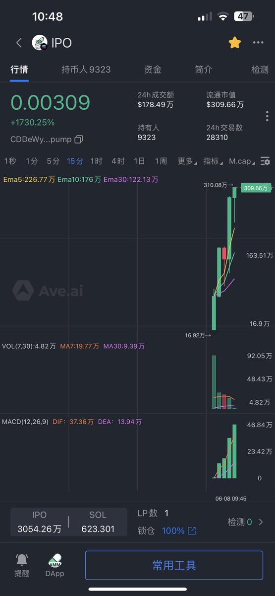Tap the vertical dots beside market stats
The height and width of the screenshot is (596, 275).
pyautogui.click(x=267, y=116)
